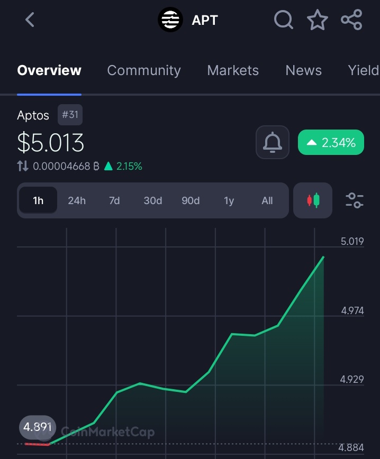Share the APT page
The image size is (380, 459).
coord(351,20)
